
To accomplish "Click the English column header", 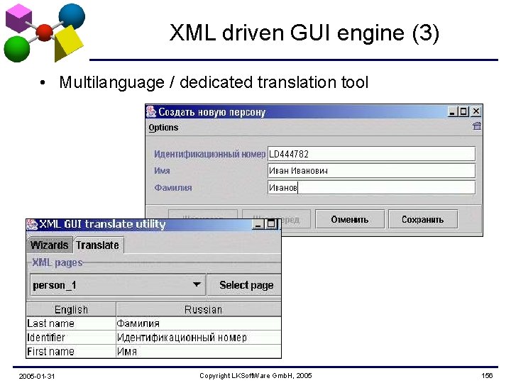I will point(71,309).
